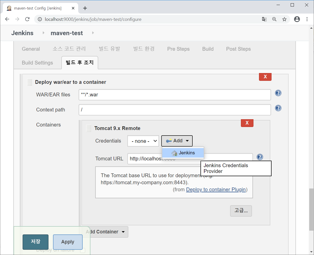
Task: Switch to the 빌드 유발 tab
Action: (110, 49)
